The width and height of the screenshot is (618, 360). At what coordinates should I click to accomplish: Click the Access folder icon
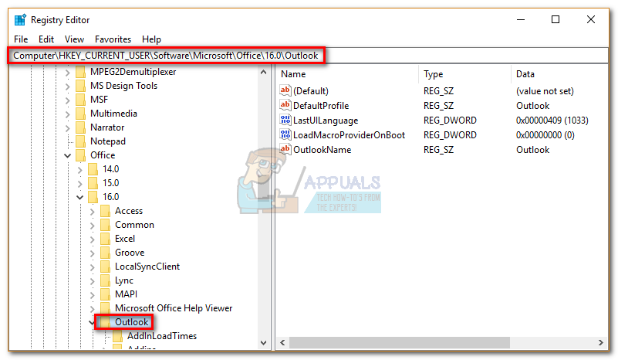coord(105,211)
